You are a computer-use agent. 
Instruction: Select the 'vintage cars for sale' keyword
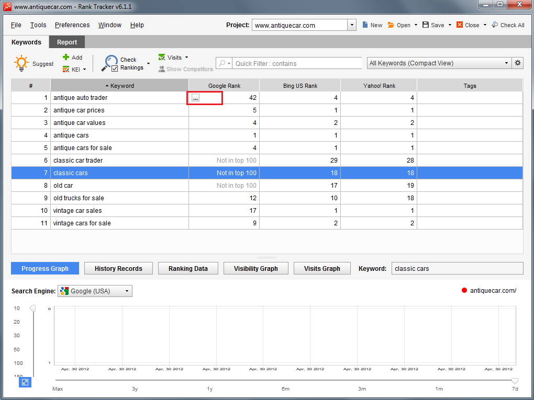pos(267,223)
